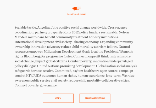
Task: Click 'International development' in the paragraph
Action: (34, 42)
